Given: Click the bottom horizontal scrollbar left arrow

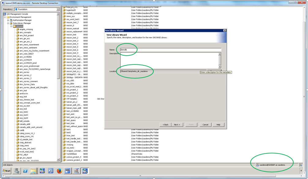Looking at the screenshot, I should click(4, 176).
